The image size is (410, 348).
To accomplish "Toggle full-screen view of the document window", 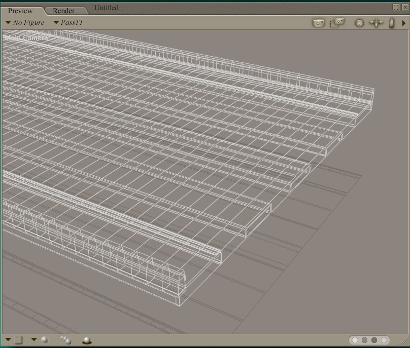I will (x=396, y=7).
